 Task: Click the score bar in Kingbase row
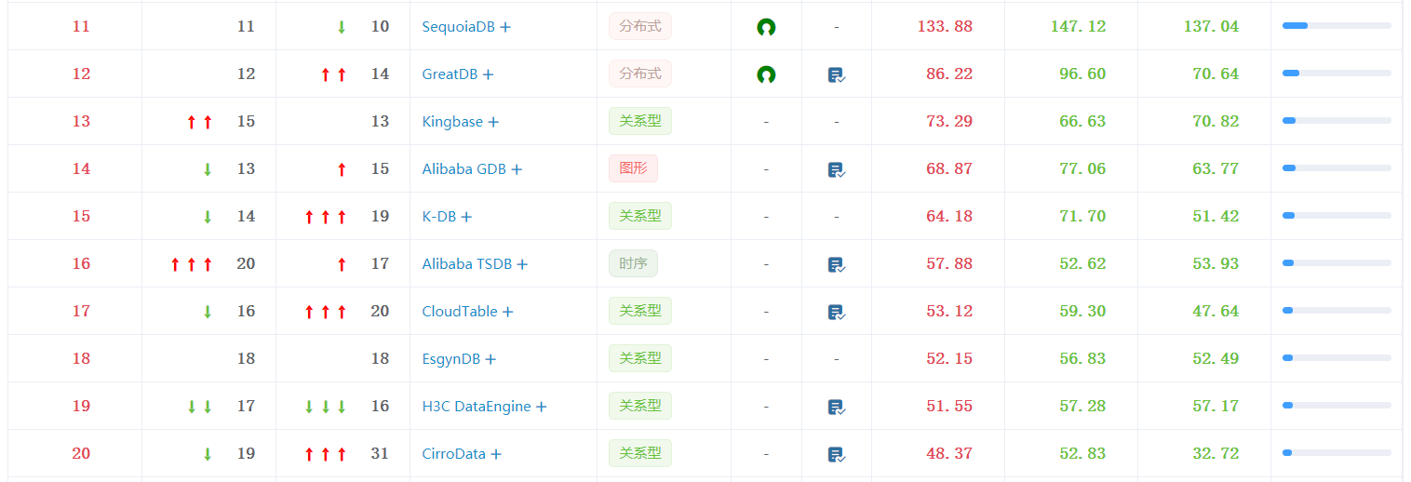point(1337,121)
